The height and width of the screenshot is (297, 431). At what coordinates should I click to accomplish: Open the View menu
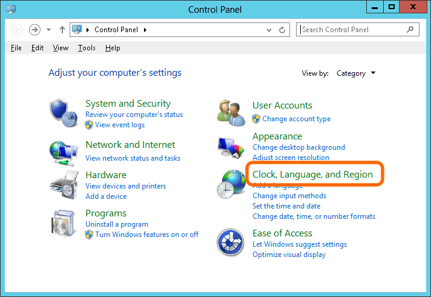(61, 48)
